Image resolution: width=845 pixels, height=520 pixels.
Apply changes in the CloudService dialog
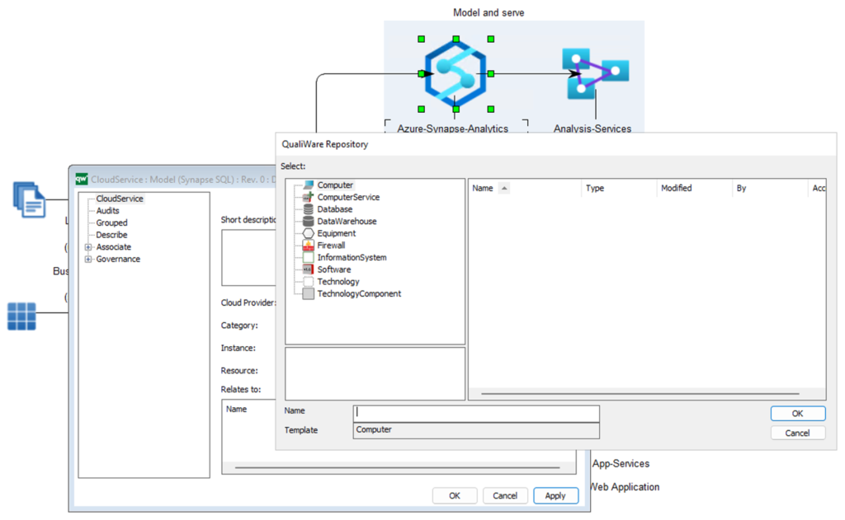point(555,495)
